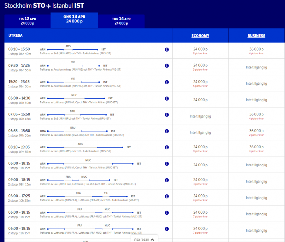Screen dimensions: 285x242
Task: Select Tis 12 Apr date tab
Action: [x=27, y=21]
